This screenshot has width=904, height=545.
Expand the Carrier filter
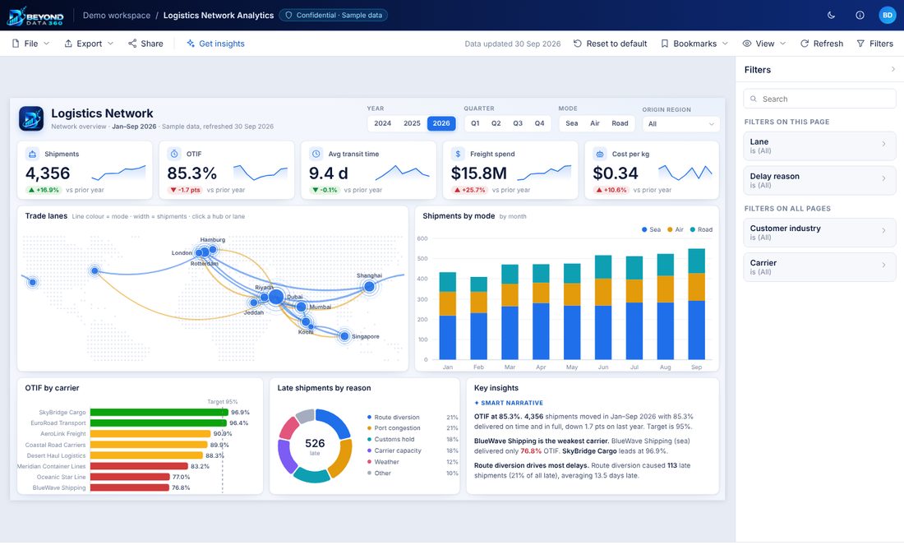[x=819, y=267]
